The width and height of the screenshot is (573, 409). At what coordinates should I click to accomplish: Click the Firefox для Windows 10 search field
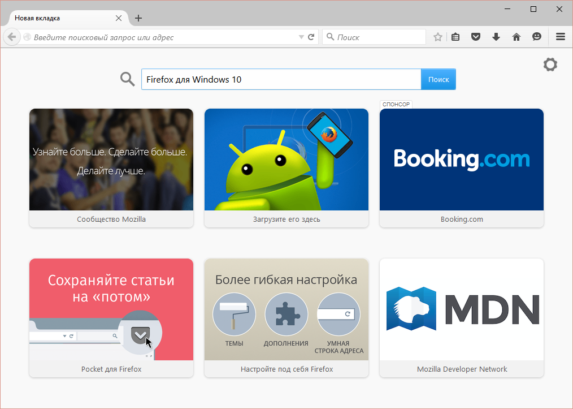280,79
